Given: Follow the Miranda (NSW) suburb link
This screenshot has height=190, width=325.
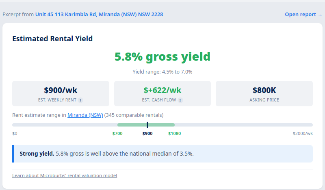Looking at the screenshot, I should click(x=85, y=115).
